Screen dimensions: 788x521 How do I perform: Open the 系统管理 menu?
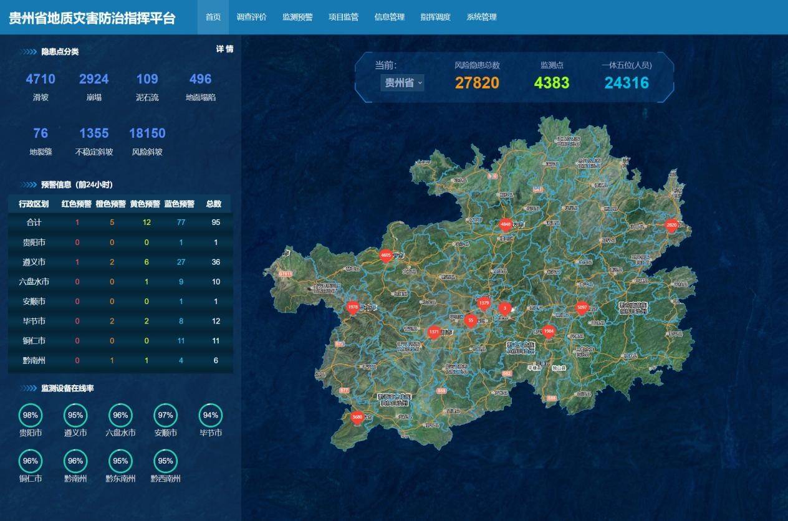(481, 17)
